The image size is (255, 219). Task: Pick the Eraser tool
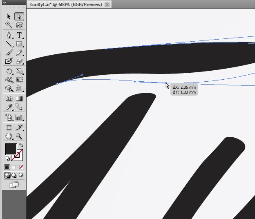(x=19, y=61)
